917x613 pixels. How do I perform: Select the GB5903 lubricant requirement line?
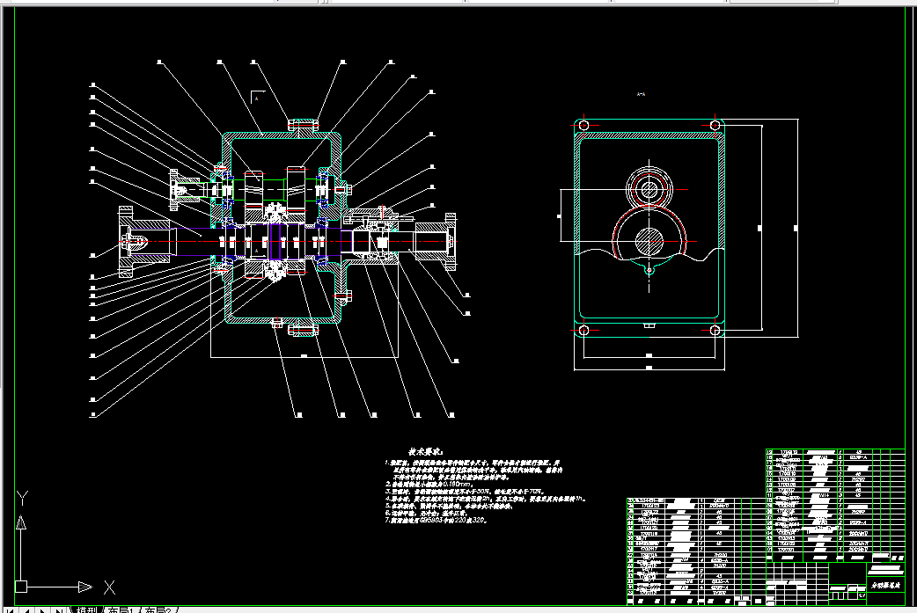tap(436, 520)
